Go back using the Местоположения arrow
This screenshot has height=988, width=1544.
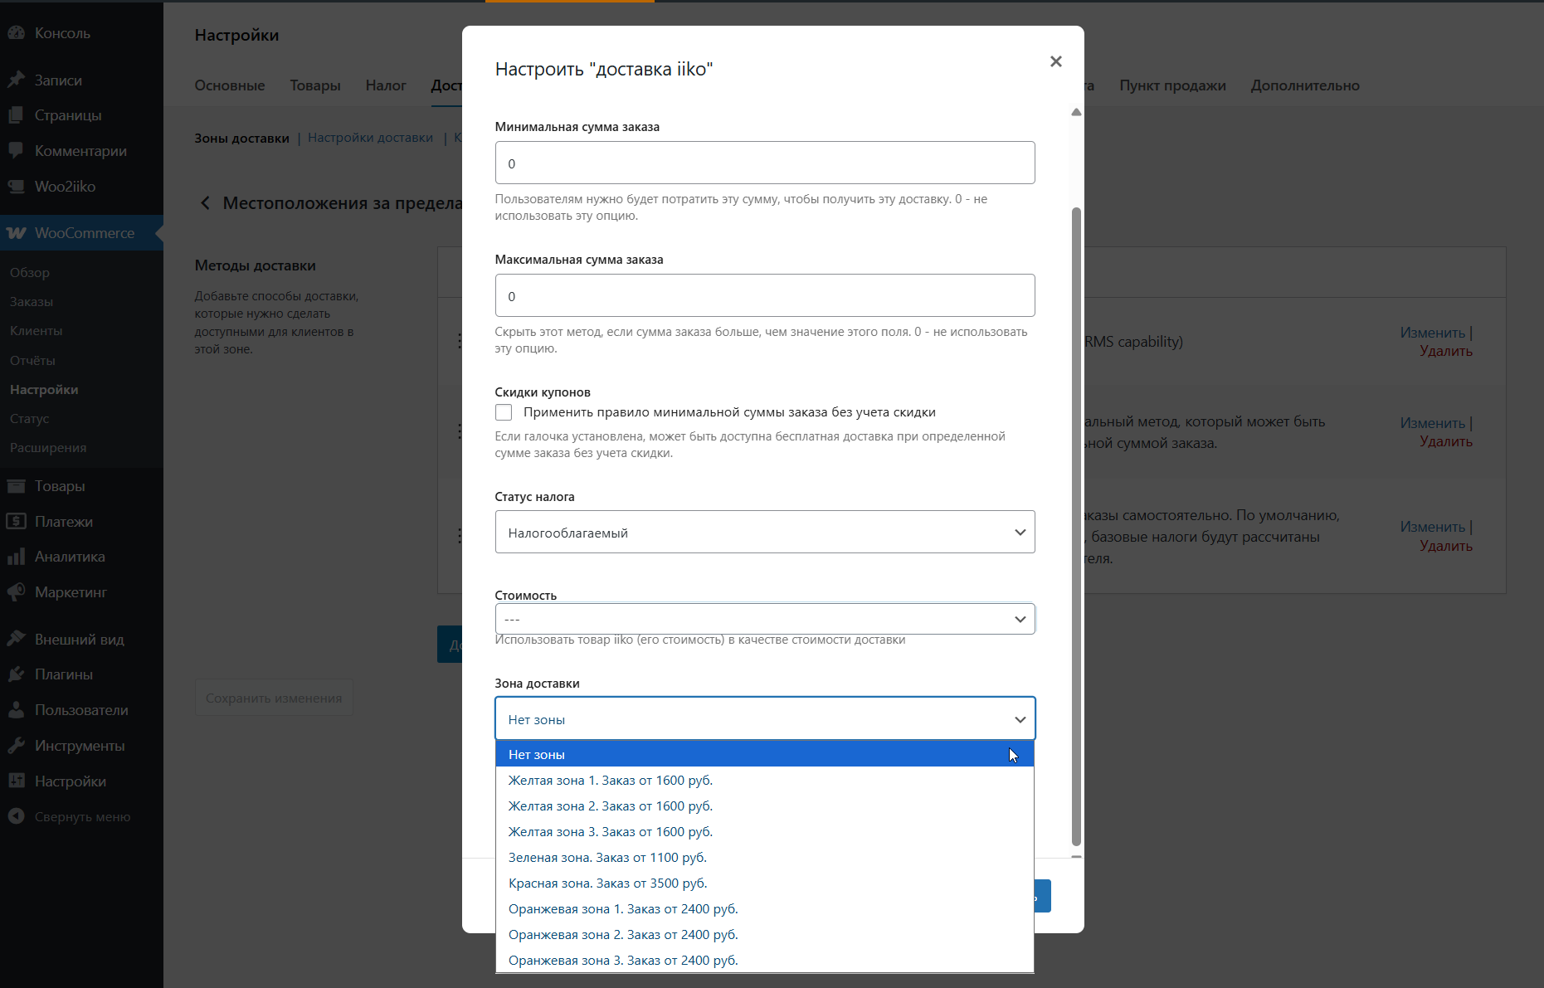[205, 203]
